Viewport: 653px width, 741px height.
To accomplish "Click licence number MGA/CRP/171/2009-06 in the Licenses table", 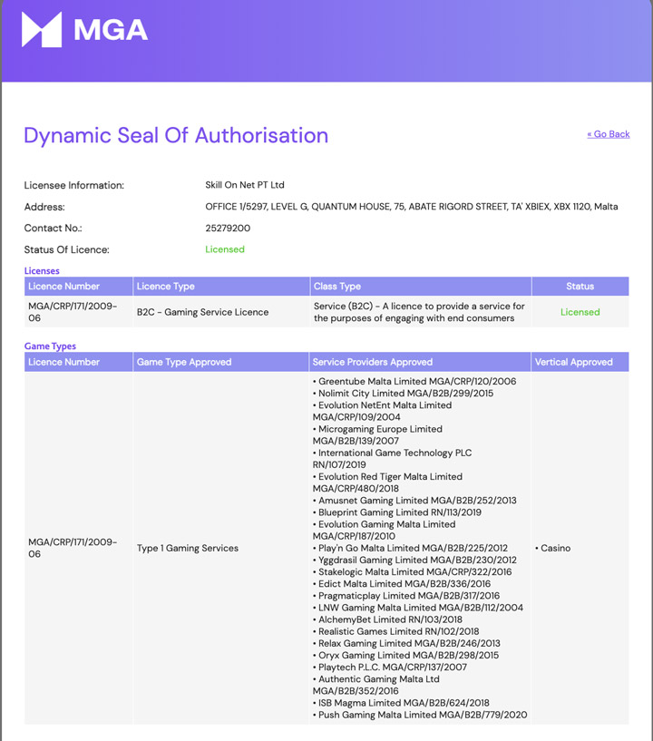I will coord(73,312).
